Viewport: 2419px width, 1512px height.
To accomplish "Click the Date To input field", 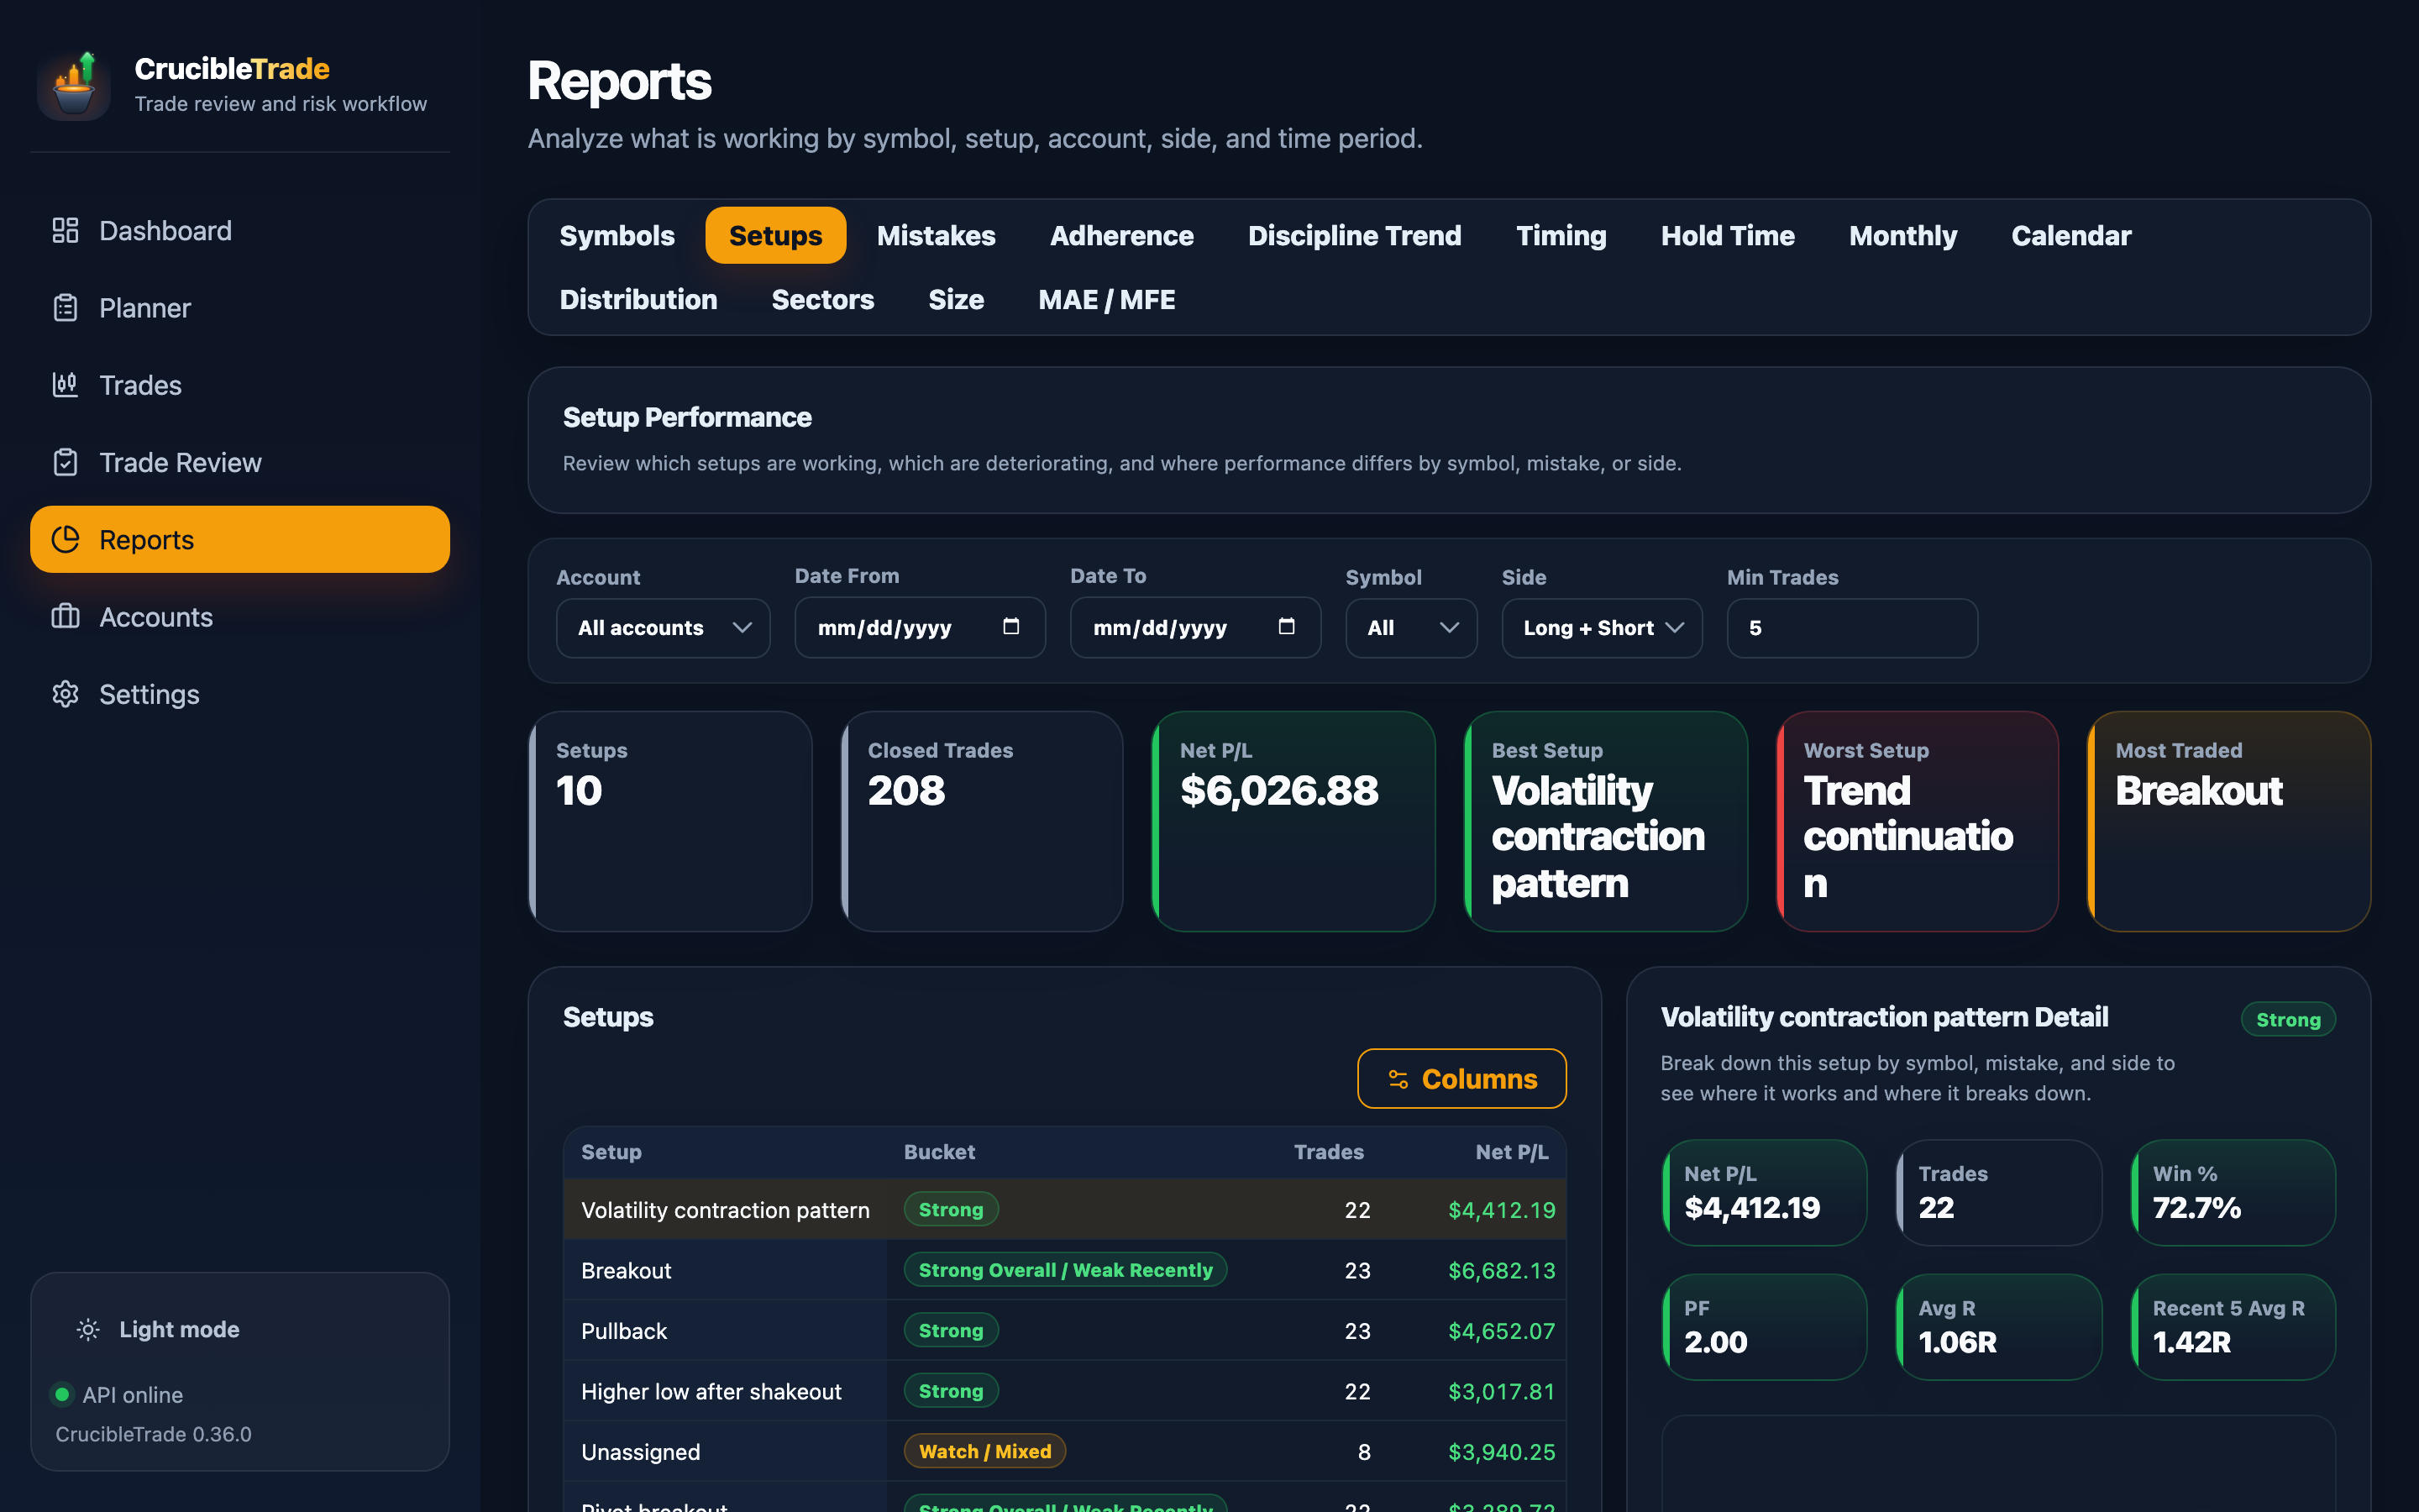I will pos(1195,628).
